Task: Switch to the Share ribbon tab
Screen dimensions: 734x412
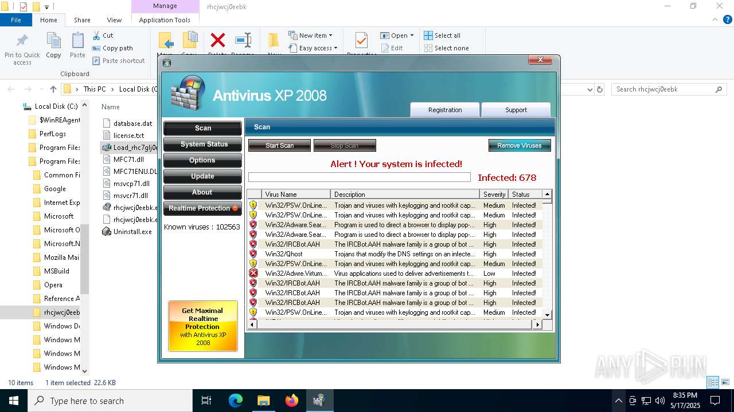Action: [82, 20]
